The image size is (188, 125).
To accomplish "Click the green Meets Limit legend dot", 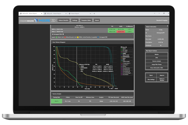I will click(57, 37).
